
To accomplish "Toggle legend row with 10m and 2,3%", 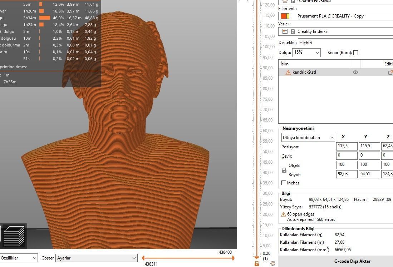I will 50,38.
